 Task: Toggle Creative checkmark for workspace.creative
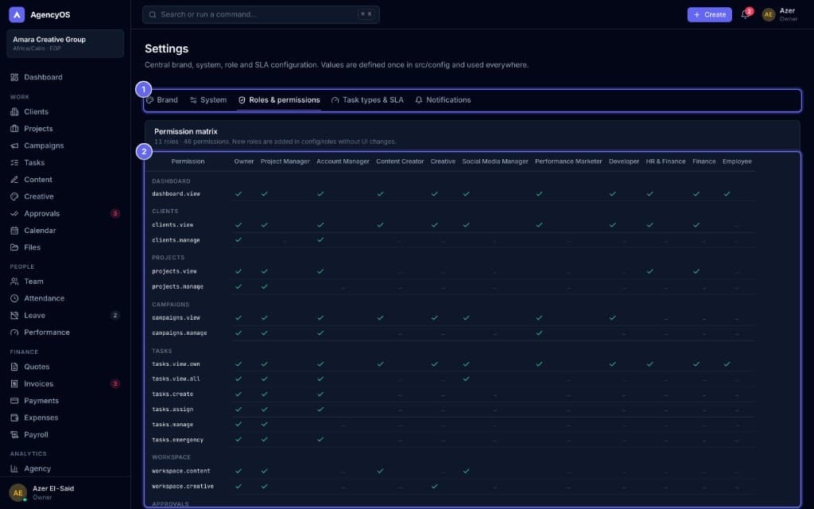[x=435, y=487]
